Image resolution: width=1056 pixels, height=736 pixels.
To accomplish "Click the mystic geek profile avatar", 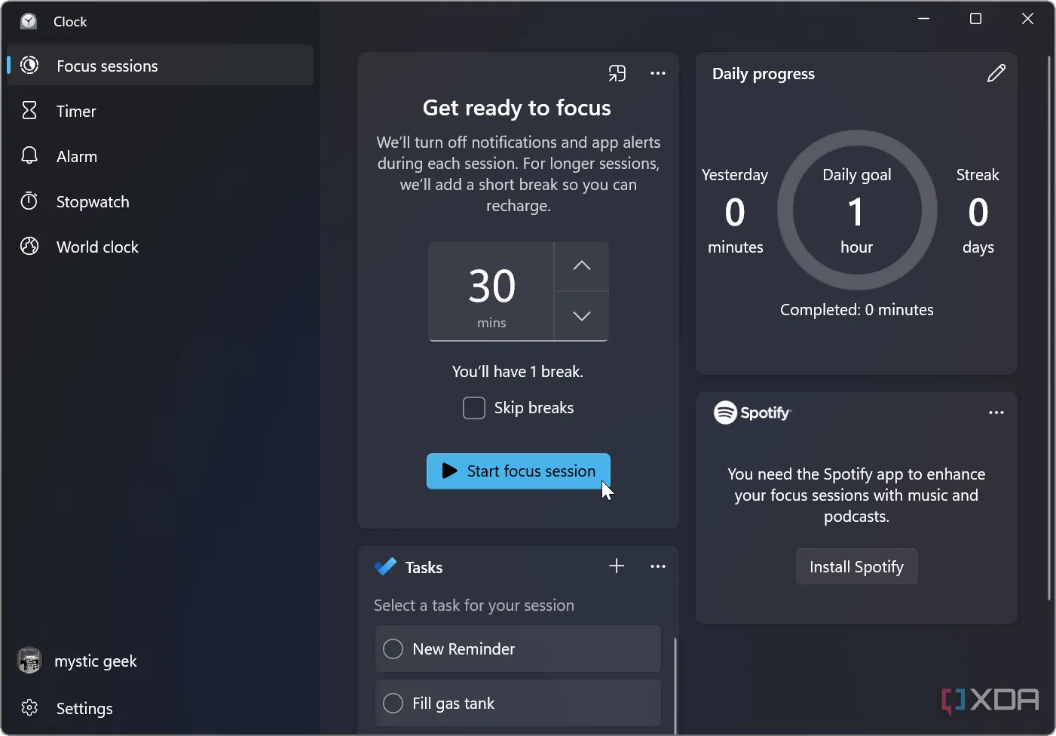I will (x=29, y=661).
